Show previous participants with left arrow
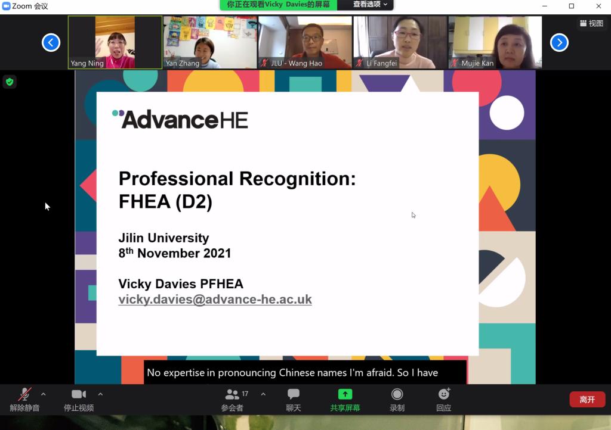 tap(51, 42)
